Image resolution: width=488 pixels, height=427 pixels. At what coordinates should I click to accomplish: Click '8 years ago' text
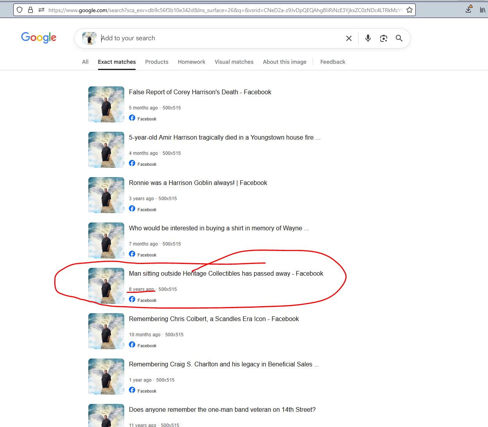coord(141,289)
